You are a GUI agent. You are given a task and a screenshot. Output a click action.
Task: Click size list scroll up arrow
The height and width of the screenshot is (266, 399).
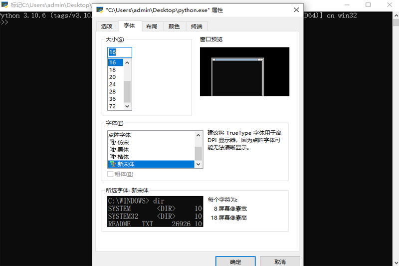(127, 62)
